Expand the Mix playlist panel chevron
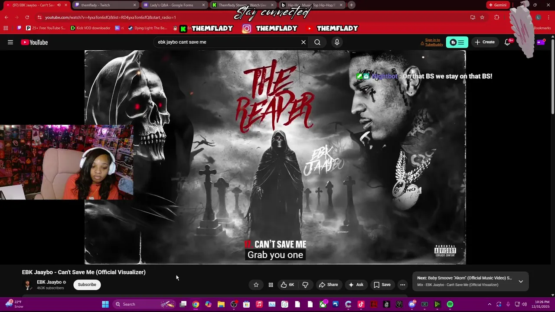The image size is (555, 312). pos(521,281)
